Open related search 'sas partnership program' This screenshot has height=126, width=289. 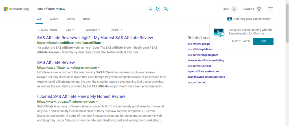coord(203,55)
